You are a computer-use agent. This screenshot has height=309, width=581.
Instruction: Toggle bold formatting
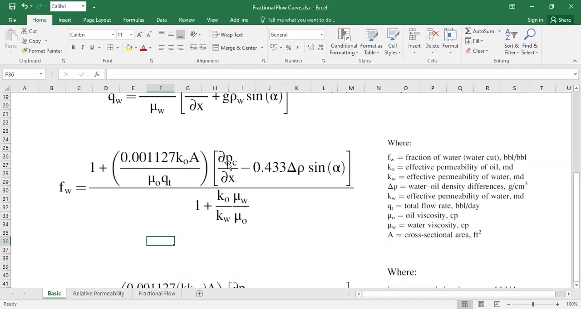point(73,48)
